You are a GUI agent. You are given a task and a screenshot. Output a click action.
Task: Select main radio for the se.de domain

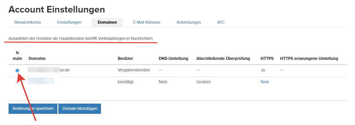tap(17, 70)
